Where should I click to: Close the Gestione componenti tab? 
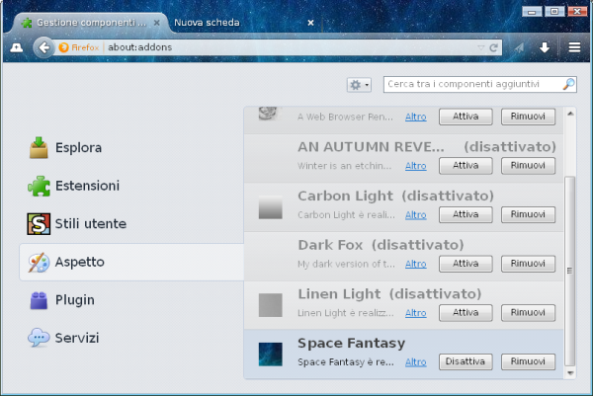click(156, 23)
